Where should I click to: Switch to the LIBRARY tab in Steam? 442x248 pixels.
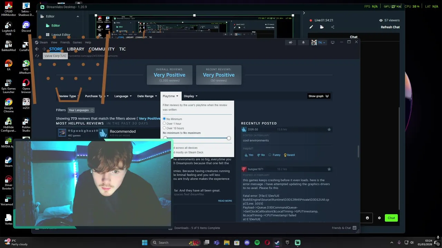[76, 49]
